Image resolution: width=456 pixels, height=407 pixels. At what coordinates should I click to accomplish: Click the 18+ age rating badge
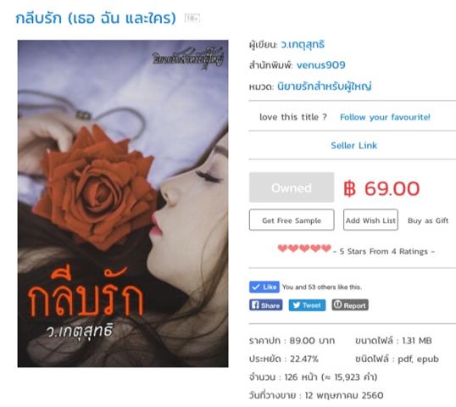(192, 18)
